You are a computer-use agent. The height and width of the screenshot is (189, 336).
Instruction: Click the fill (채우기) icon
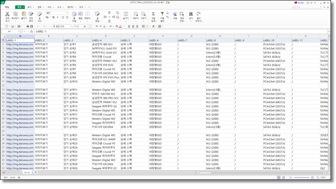(x=136, y=14)
